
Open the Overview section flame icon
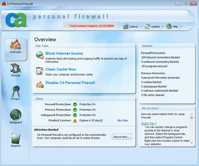tap(16, 45)
